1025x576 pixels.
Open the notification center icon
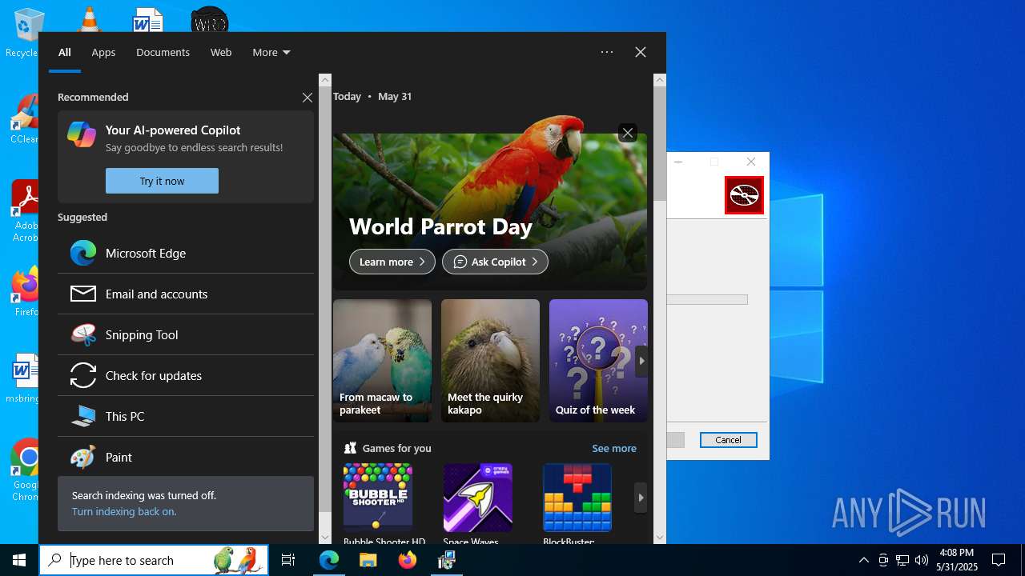(x=999, y=560)
